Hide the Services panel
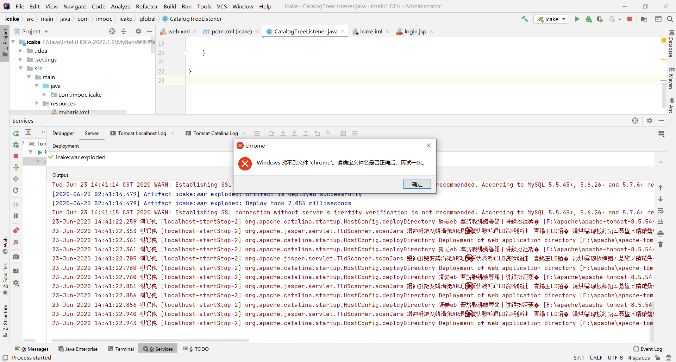Viewport: 676px width, 362px height. tap(661, 121)
